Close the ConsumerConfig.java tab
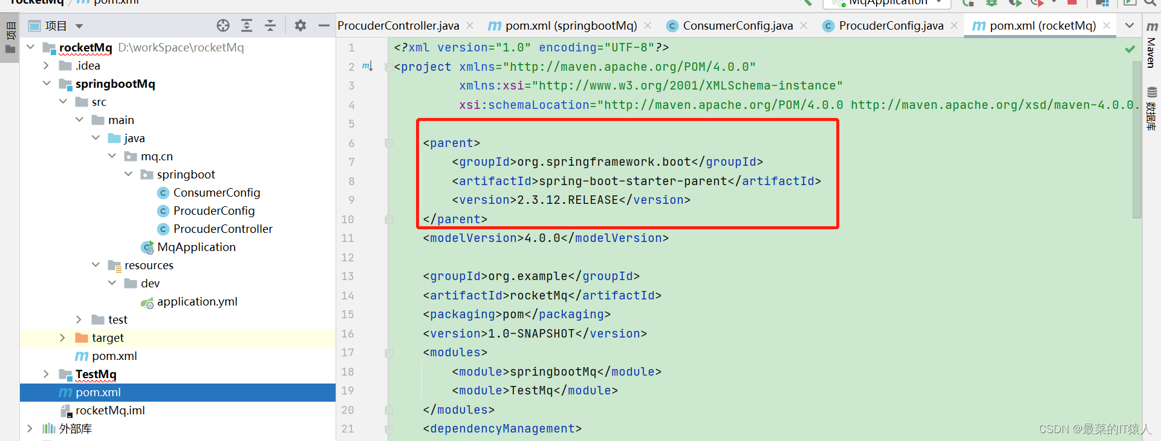The width and height of the screenshot is (1161, 441). [804, 25]
